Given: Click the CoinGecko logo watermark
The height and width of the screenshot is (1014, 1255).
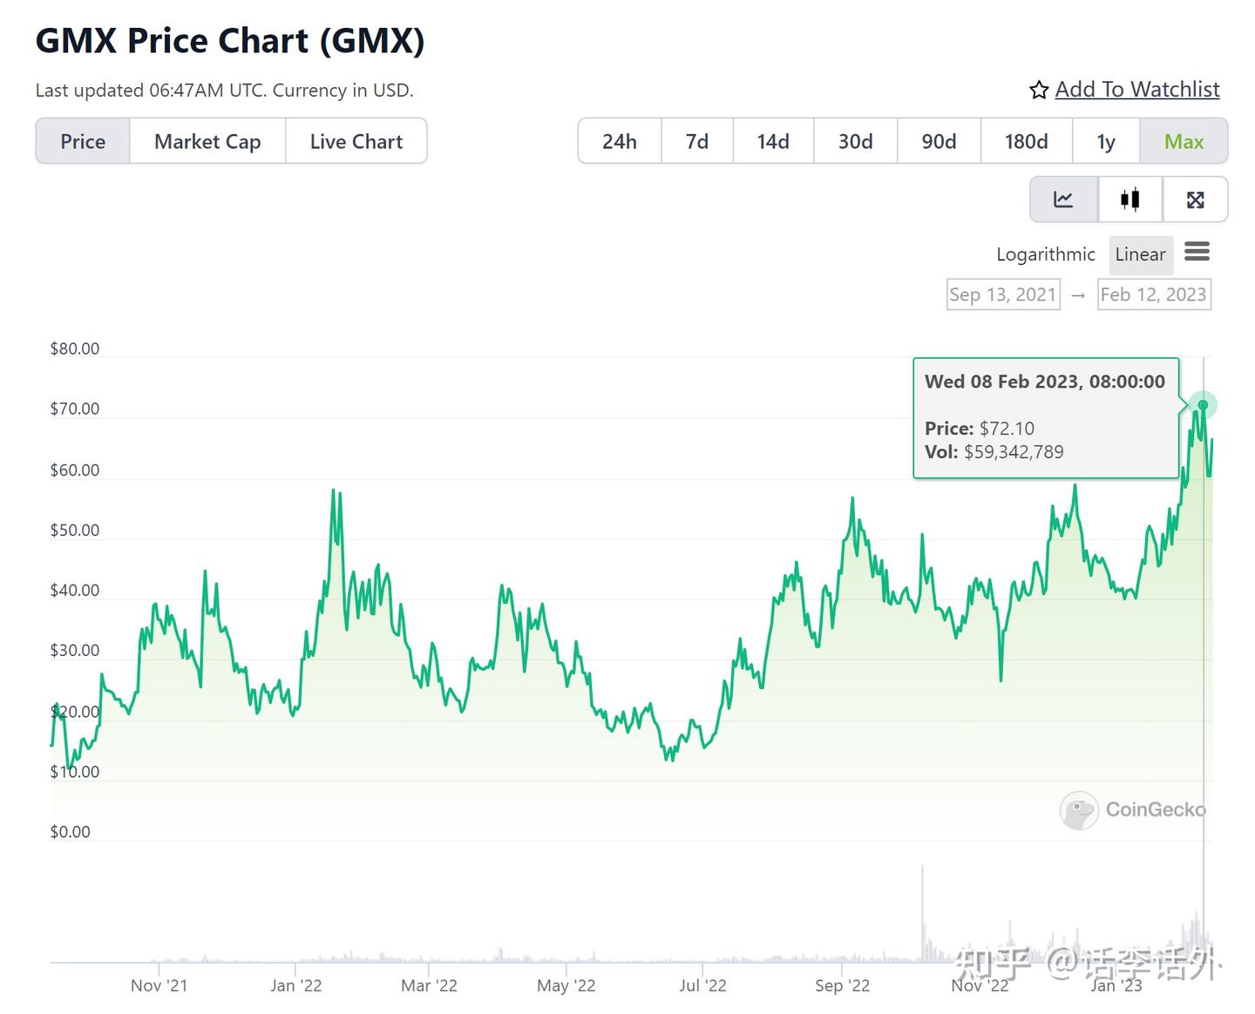Looking at the screenshot, I should (1132, 810).
